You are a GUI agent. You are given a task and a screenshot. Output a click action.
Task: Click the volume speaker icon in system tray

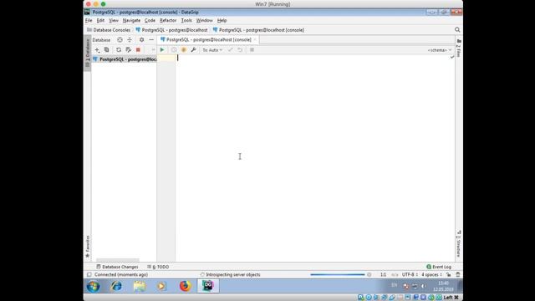click(423, 286)
